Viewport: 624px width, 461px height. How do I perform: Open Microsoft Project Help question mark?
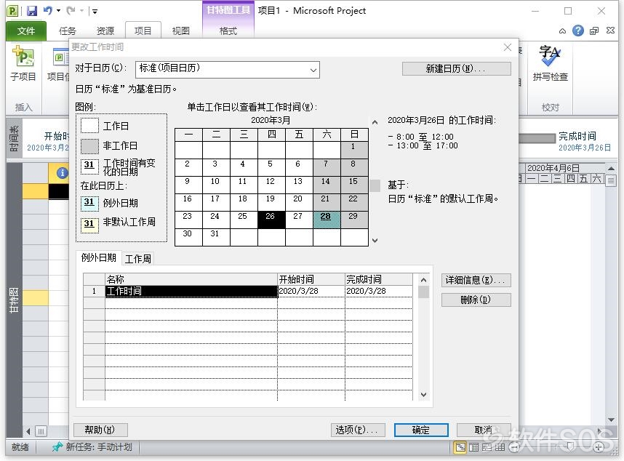(578, 31)
